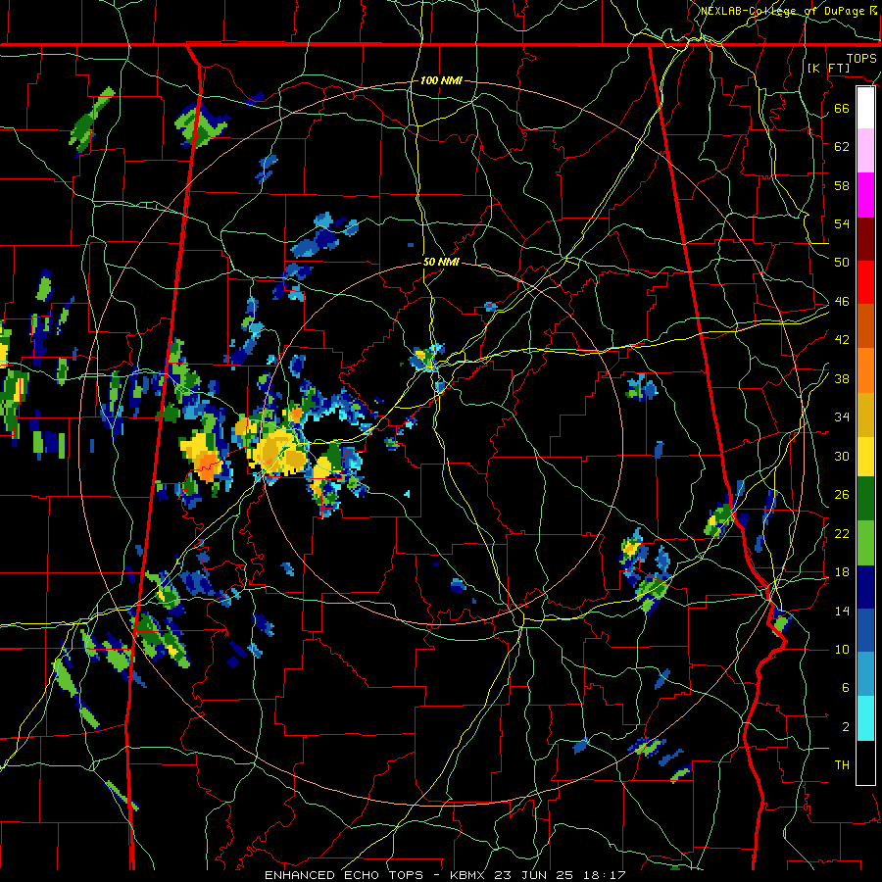882x882 pixels.
Task: Click the medium blue legend swatch
Action: [865, 631]
